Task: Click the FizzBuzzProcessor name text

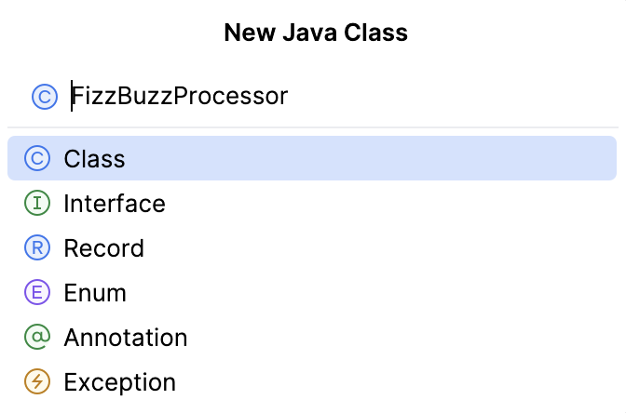Action: (x=181, y=96)
